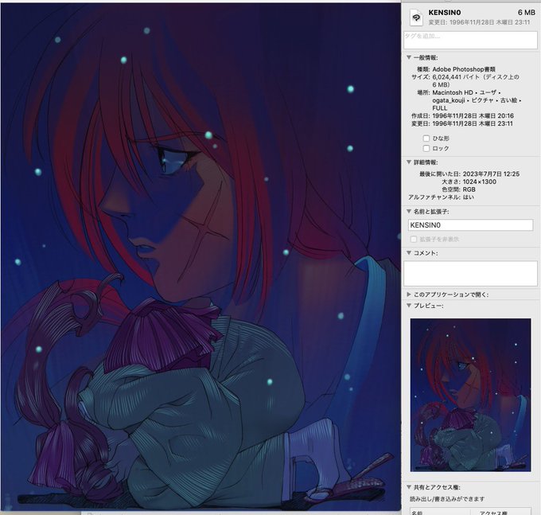Collapse the 名前と拡張子 section
This screenshot has height=515, width=541.
pos(408,211)
